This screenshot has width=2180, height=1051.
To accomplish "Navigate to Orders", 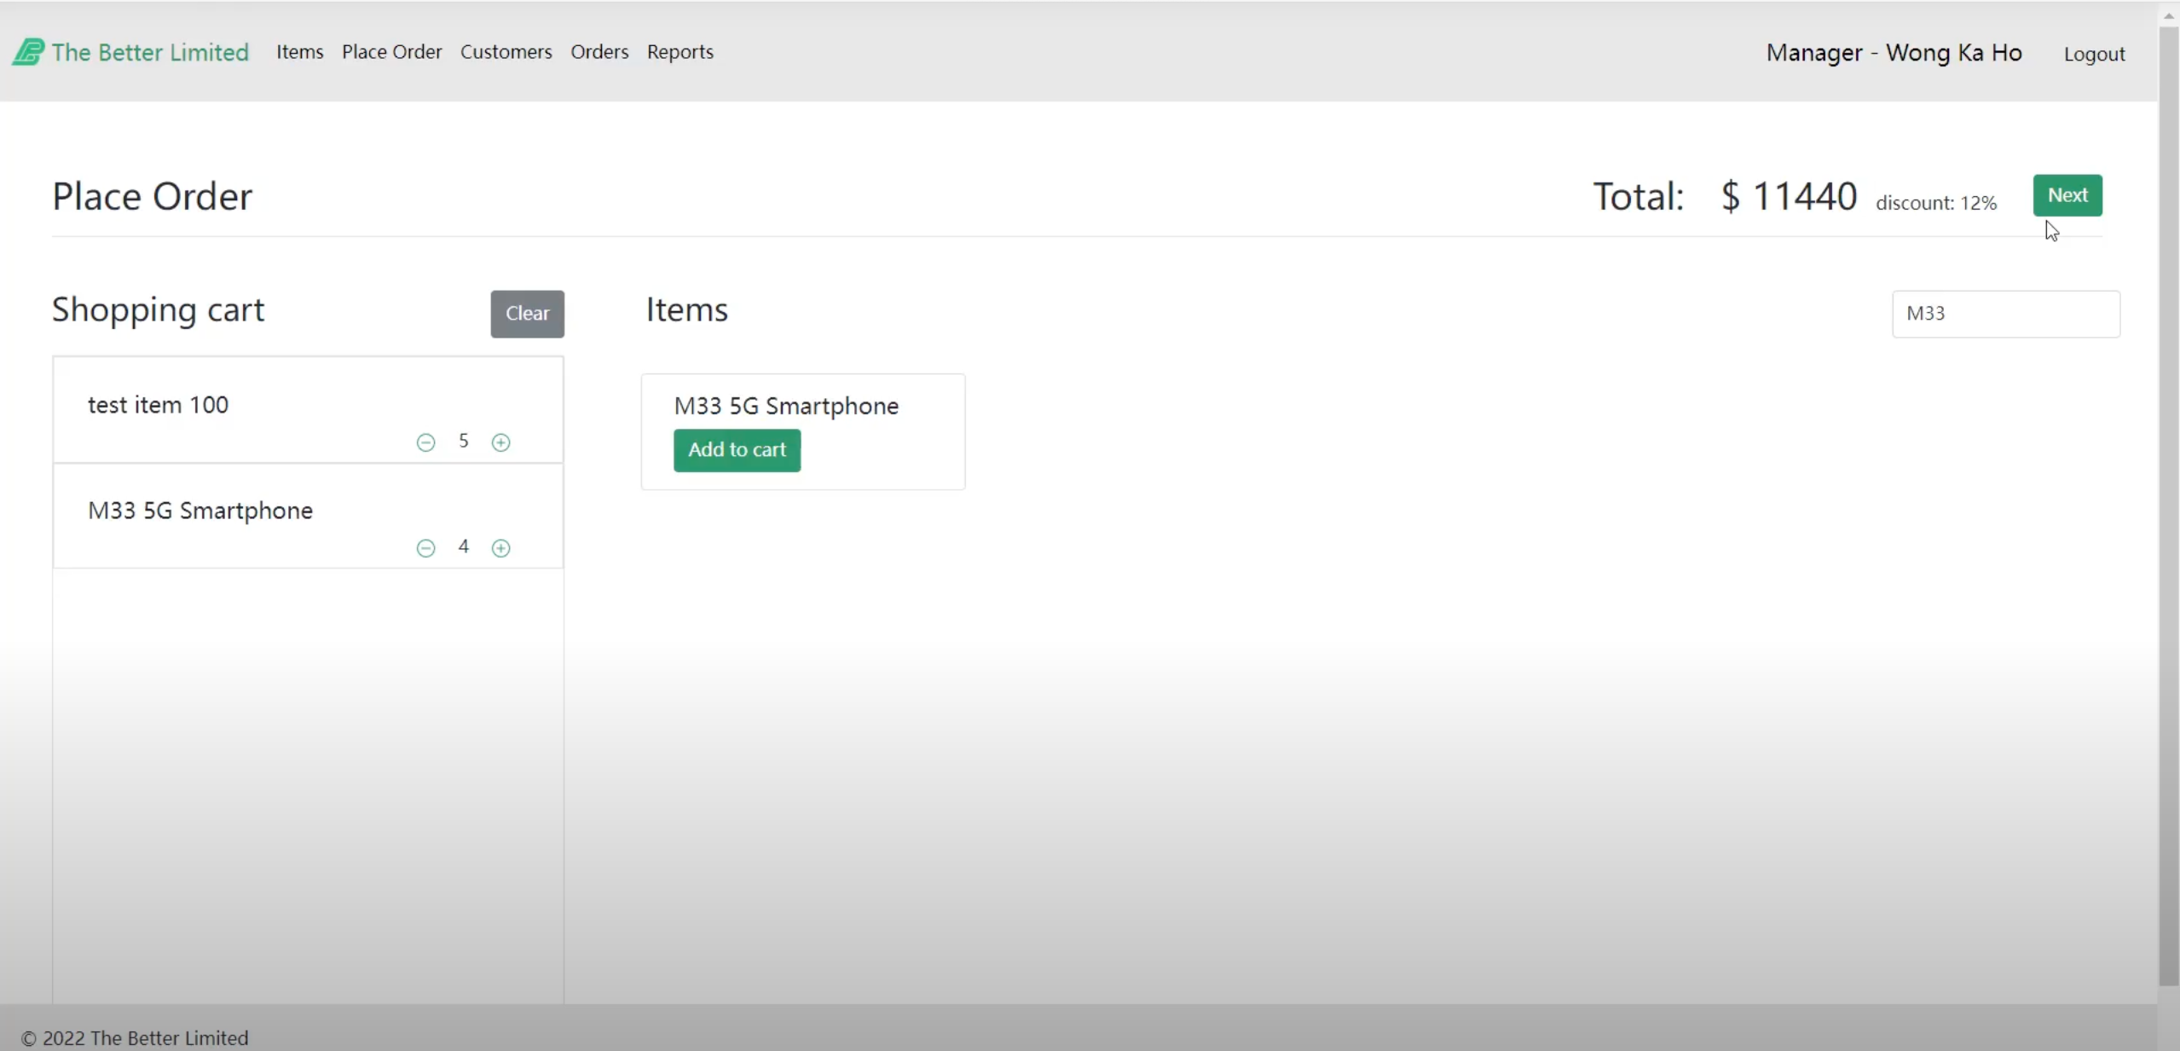I will click(x=599, y=52).
